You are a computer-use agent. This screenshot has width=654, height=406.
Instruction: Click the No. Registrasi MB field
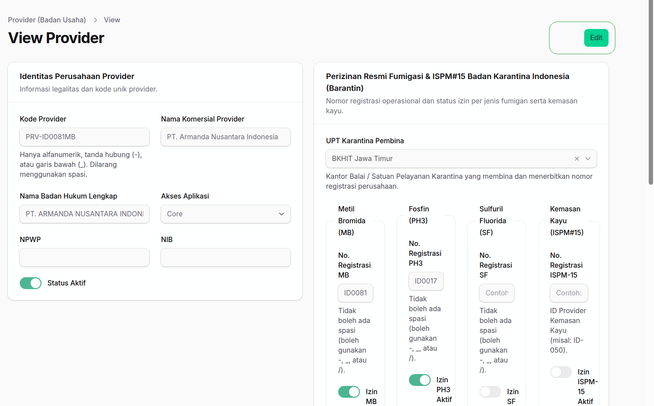tap(355, 293)
